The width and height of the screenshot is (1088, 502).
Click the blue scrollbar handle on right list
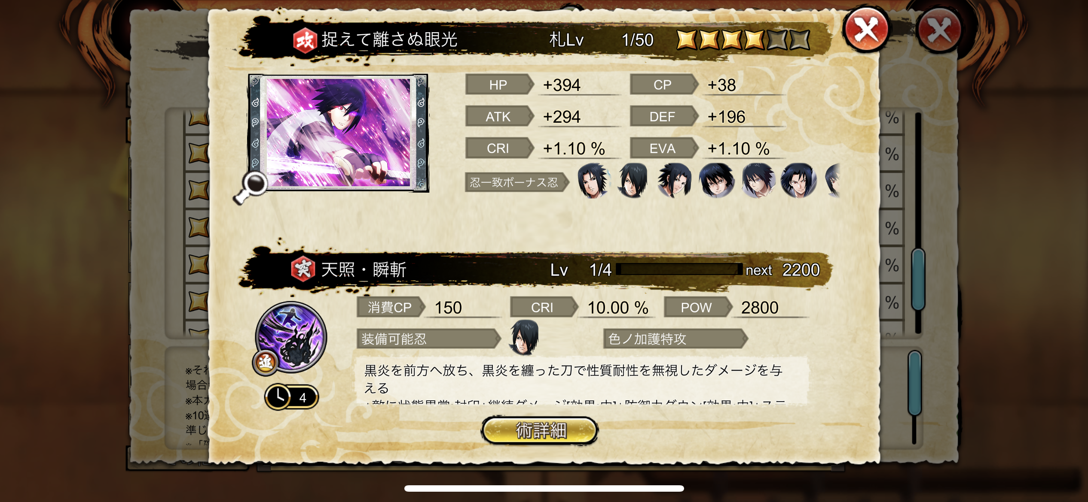click(918, 279)
